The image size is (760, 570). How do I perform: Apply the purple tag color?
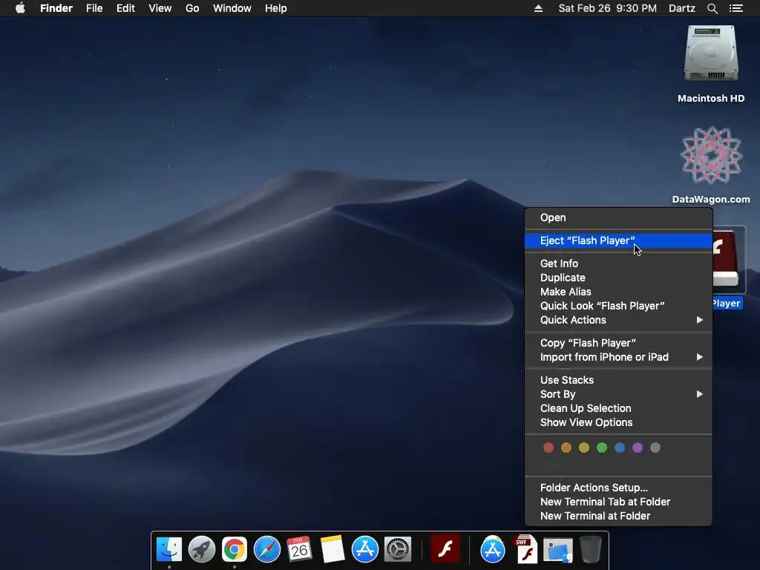click(638, 448)
